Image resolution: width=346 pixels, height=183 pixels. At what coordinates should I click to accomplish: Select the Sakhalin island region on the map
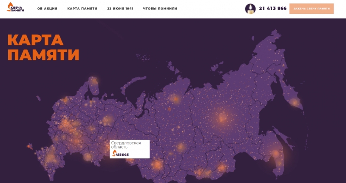click(283, 138)
